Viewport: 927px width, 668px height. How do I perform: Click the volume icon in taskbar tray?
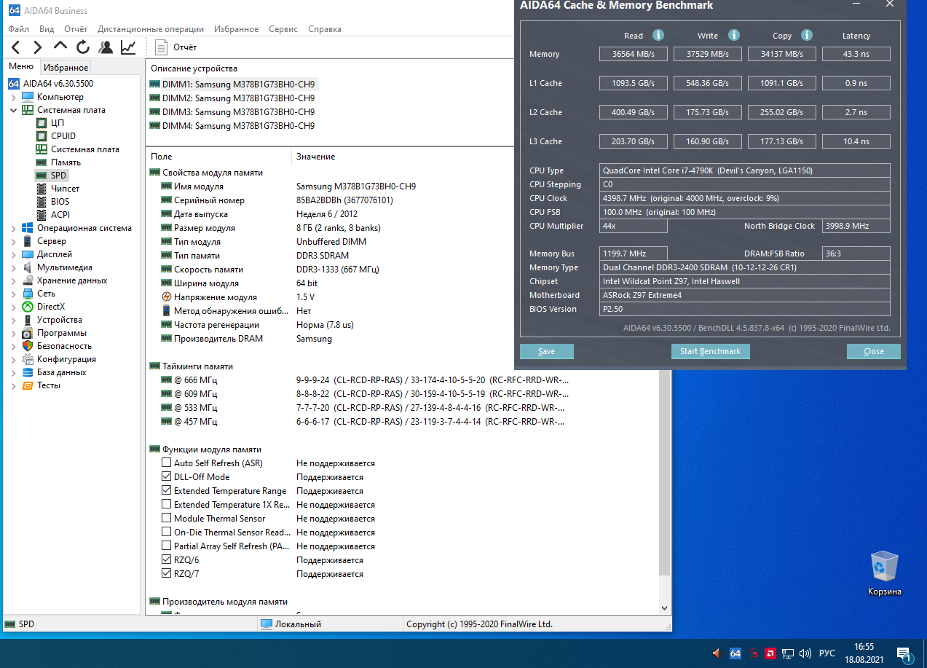tap(805, 653)
